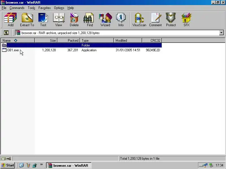Click the system tray clock 17:34
The width and height of the screenshot is (226, 169).
[x=219, y=165]
